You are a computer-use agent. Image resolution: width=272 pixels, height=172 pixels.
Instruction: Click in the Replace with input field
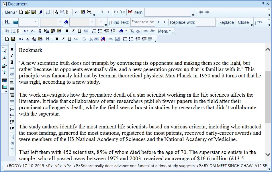[206, 22]
